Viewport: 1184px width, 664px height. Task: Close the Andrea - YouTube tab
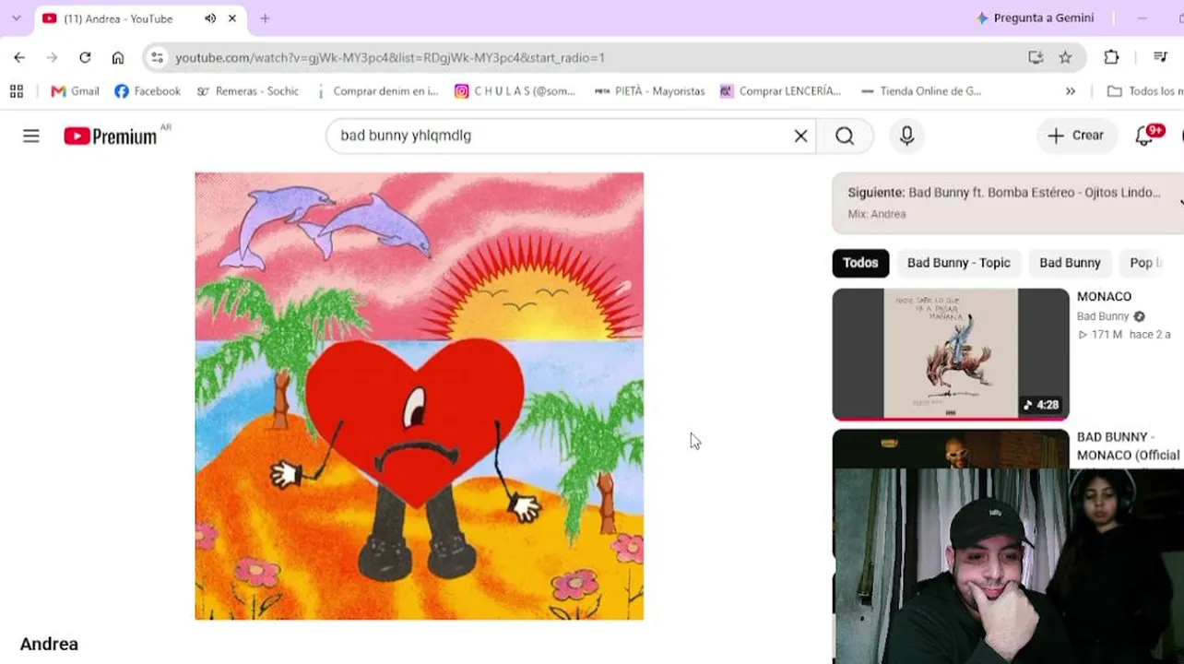(x=232, y=18)
